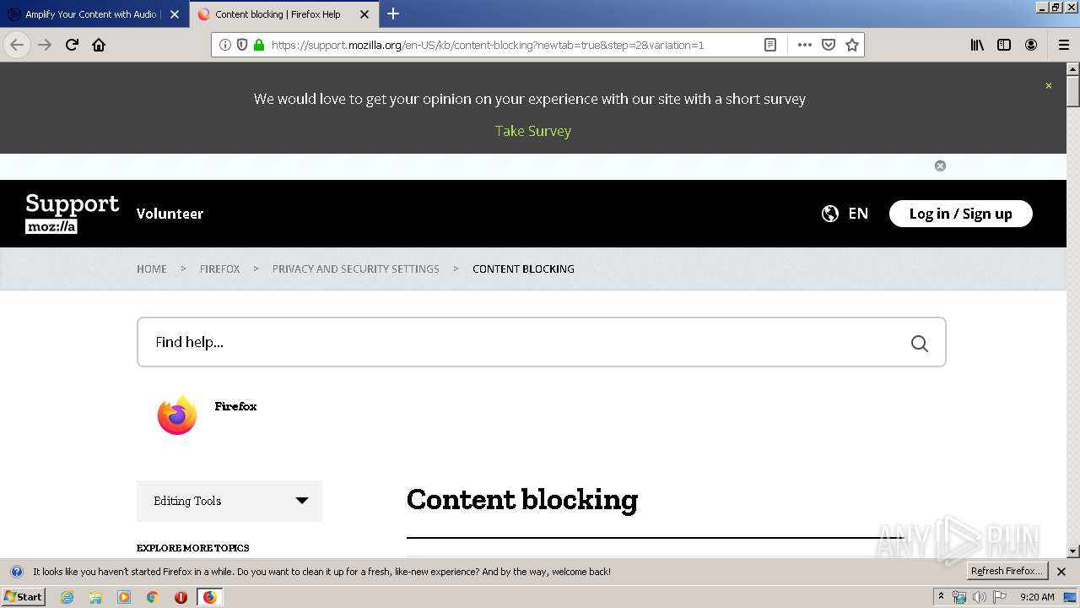Click the page vertical scrollbar down arrow

click(1072, 551)
